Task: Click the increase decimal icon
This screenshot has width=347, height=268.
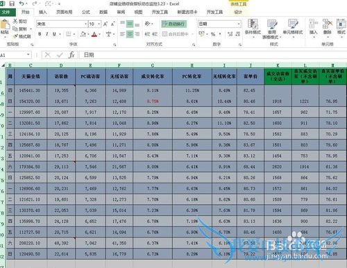Action: coord(230,34)
